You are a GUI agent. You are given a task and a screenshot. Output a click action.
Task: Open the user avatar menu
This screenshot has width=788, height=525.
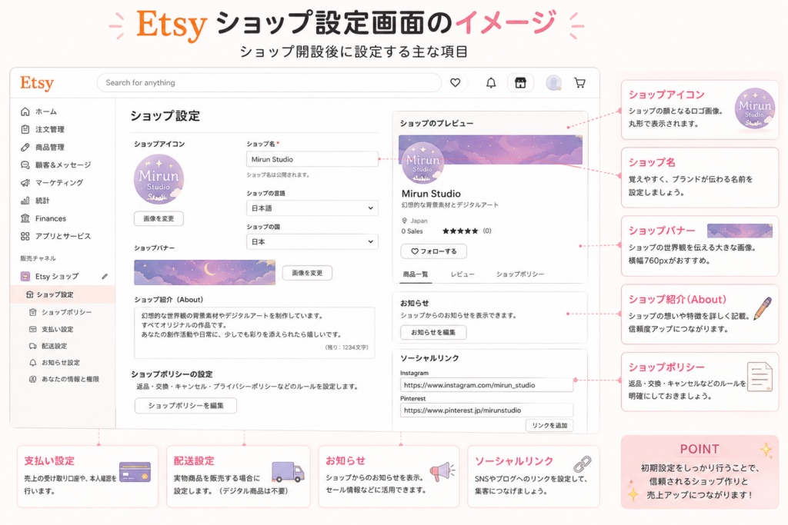click(554, 83)
